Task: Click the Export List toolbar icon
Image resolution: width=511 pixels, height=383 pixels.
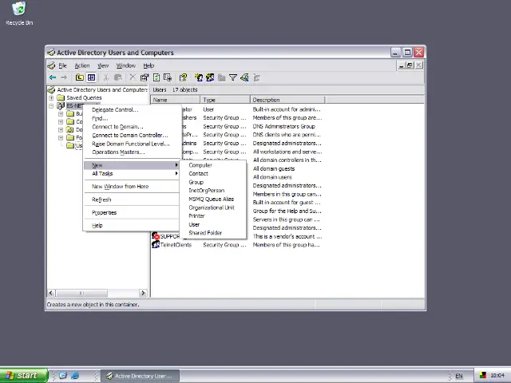Action: [x=168, y=77]
